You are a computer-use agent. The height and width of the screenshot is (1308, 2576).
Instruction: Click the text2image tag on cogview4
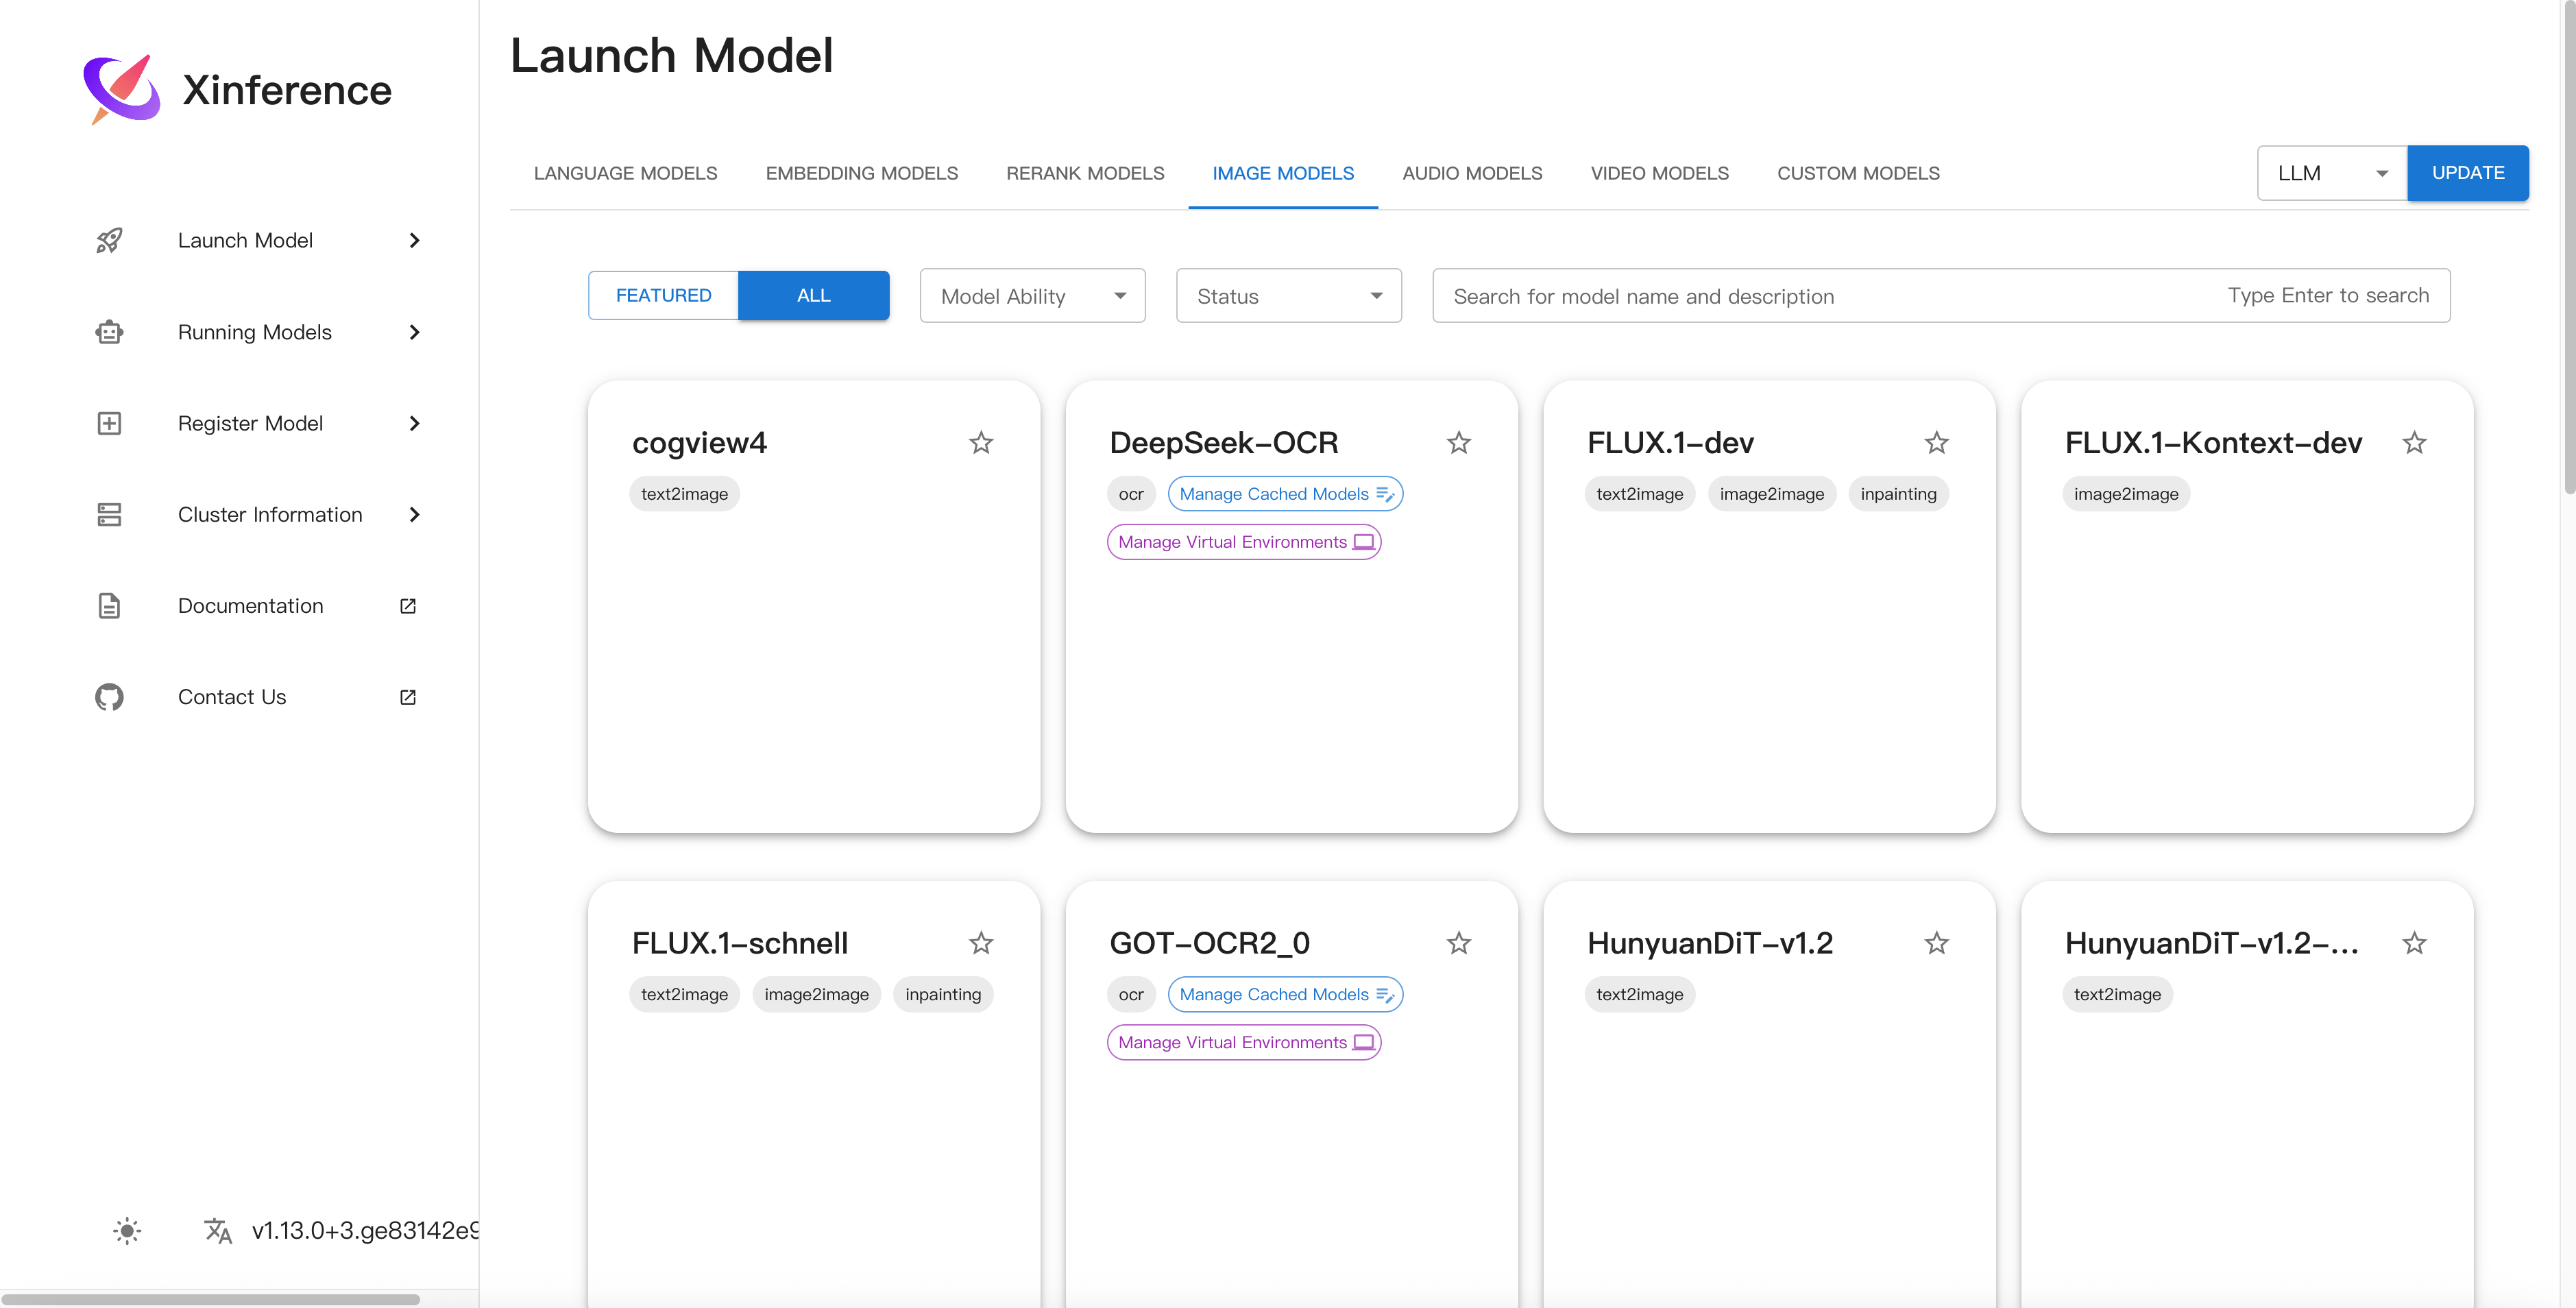(684, 494)
